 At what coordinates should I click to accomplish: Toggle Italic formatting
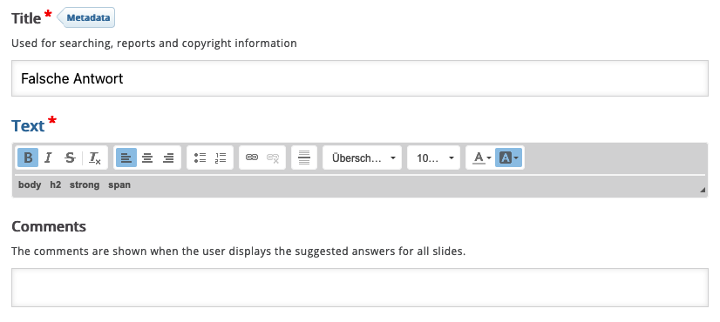(48, 158)
